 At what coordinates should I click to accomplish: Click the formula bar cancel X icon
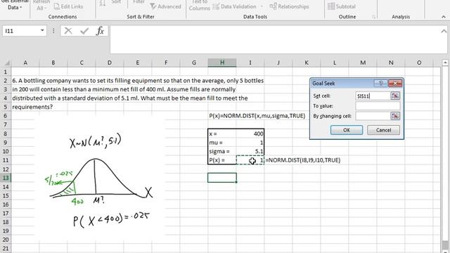68,31
